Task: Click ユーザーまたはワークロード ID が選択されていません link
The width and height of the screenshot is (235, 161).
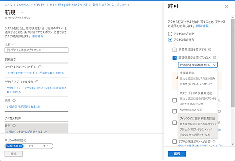Action: pos(35,73)
